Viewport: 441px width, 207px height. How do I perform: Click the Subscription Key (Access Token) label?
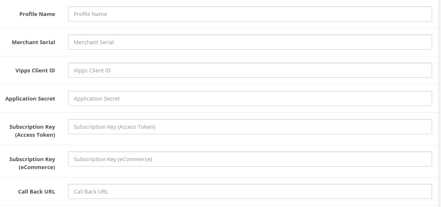point(32,131)
